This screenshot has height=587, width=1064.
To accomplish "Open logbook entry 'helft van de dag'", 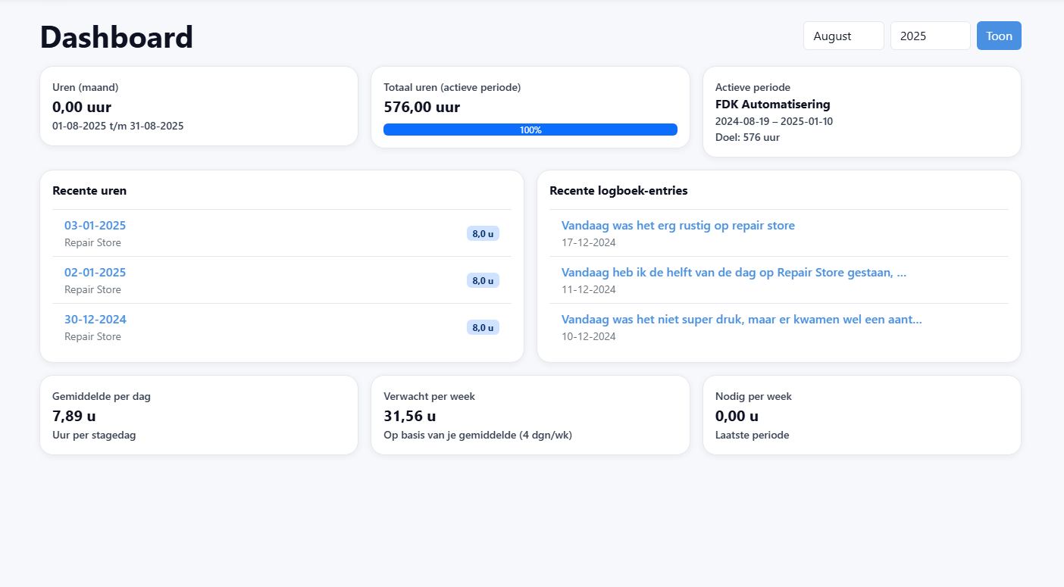I will 733,272.
